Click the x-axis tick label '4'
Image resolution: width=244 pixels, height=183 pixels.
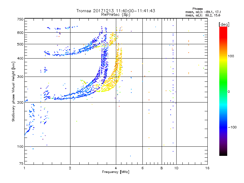click(x=116, y=168)
